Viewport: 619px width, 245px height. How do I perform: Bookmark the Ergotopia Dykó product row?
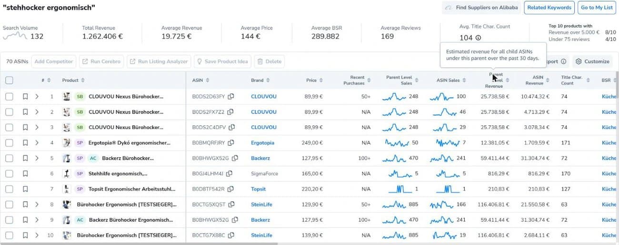(x=25, y=143)
